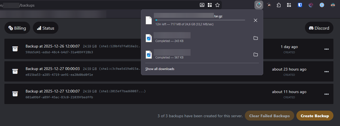Click the 'about 23 hours ago' timestamp
The height and width of the screenshot is (126, 340).
coord(289,69)
